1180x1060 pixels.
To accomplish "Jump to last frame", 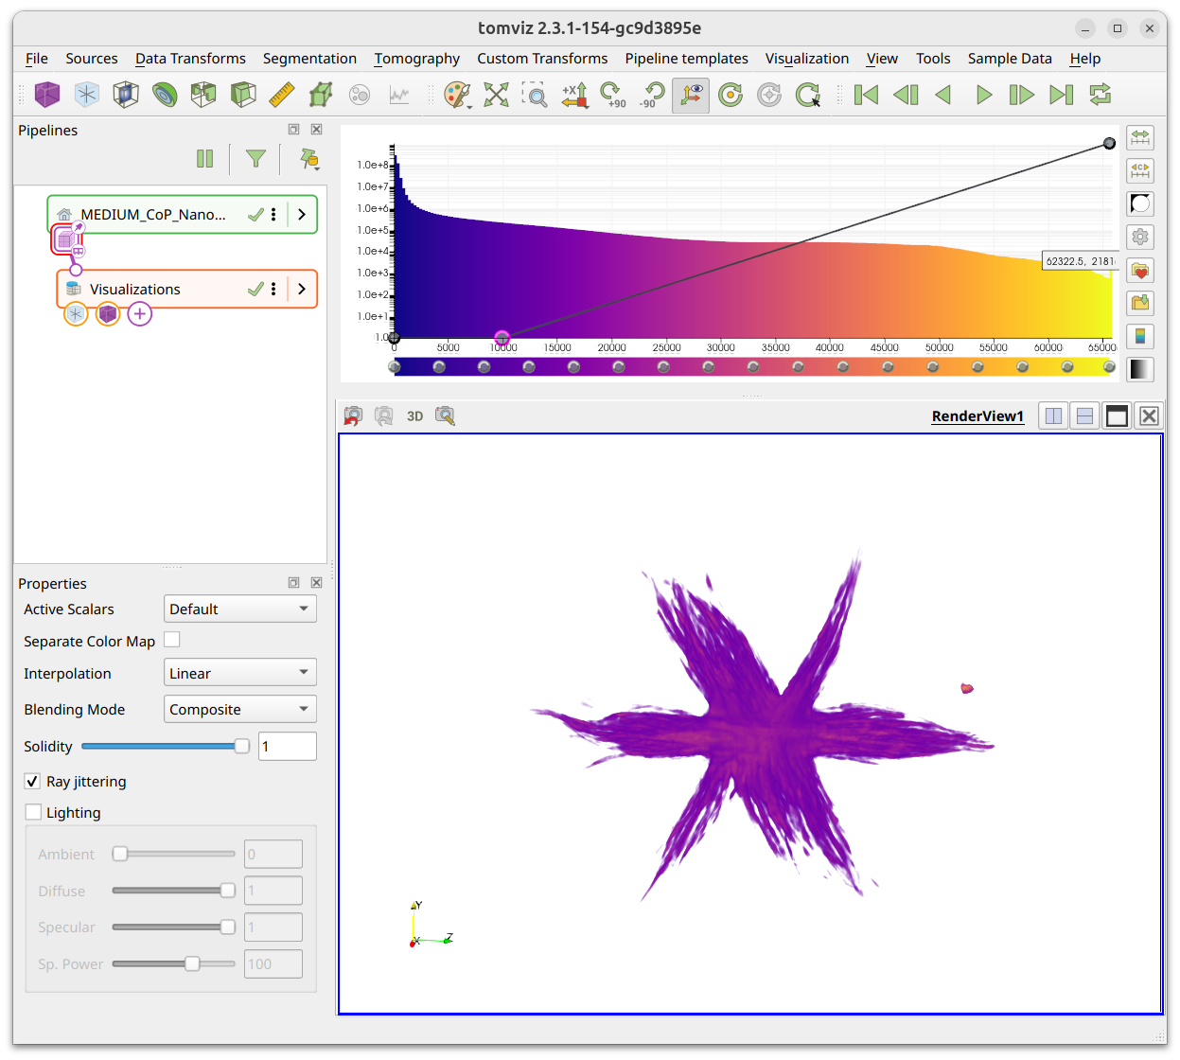I will pos(1061,95).
